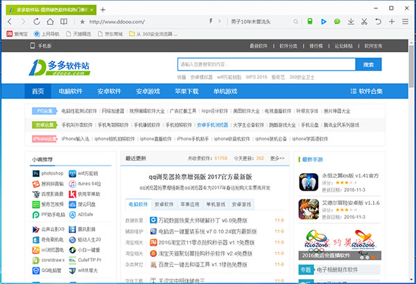The width and height of the screenshot is (416, 284).
Task: Switch to the 安卓软件 update tab
Action: [x=164, y=204]
